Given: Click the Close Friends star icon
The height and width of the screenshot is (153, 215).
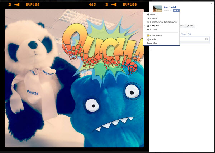Looking at the screenshot, I should pyautogui.click(x=148, y=36).
